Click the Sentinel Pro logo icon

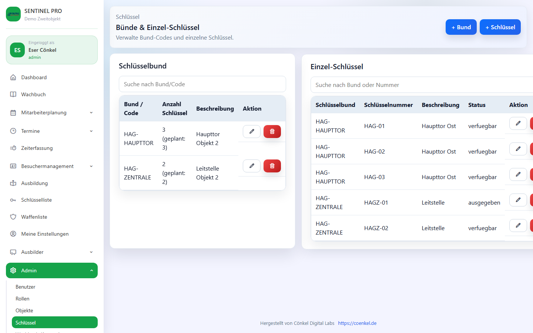pos(13,14)
